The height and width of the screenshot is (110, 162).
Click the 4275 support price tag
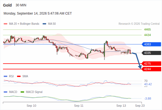(x=151, y=64)
